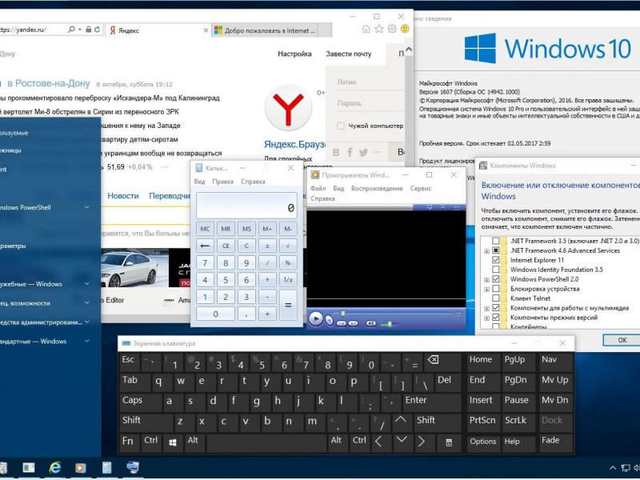
Task: Click the Пароль password field on Yandex
Action: (370, 103)
